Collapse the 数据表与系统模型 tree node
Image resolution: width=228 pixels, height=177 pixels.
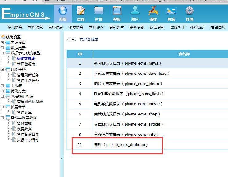click(x=2, y=53)
